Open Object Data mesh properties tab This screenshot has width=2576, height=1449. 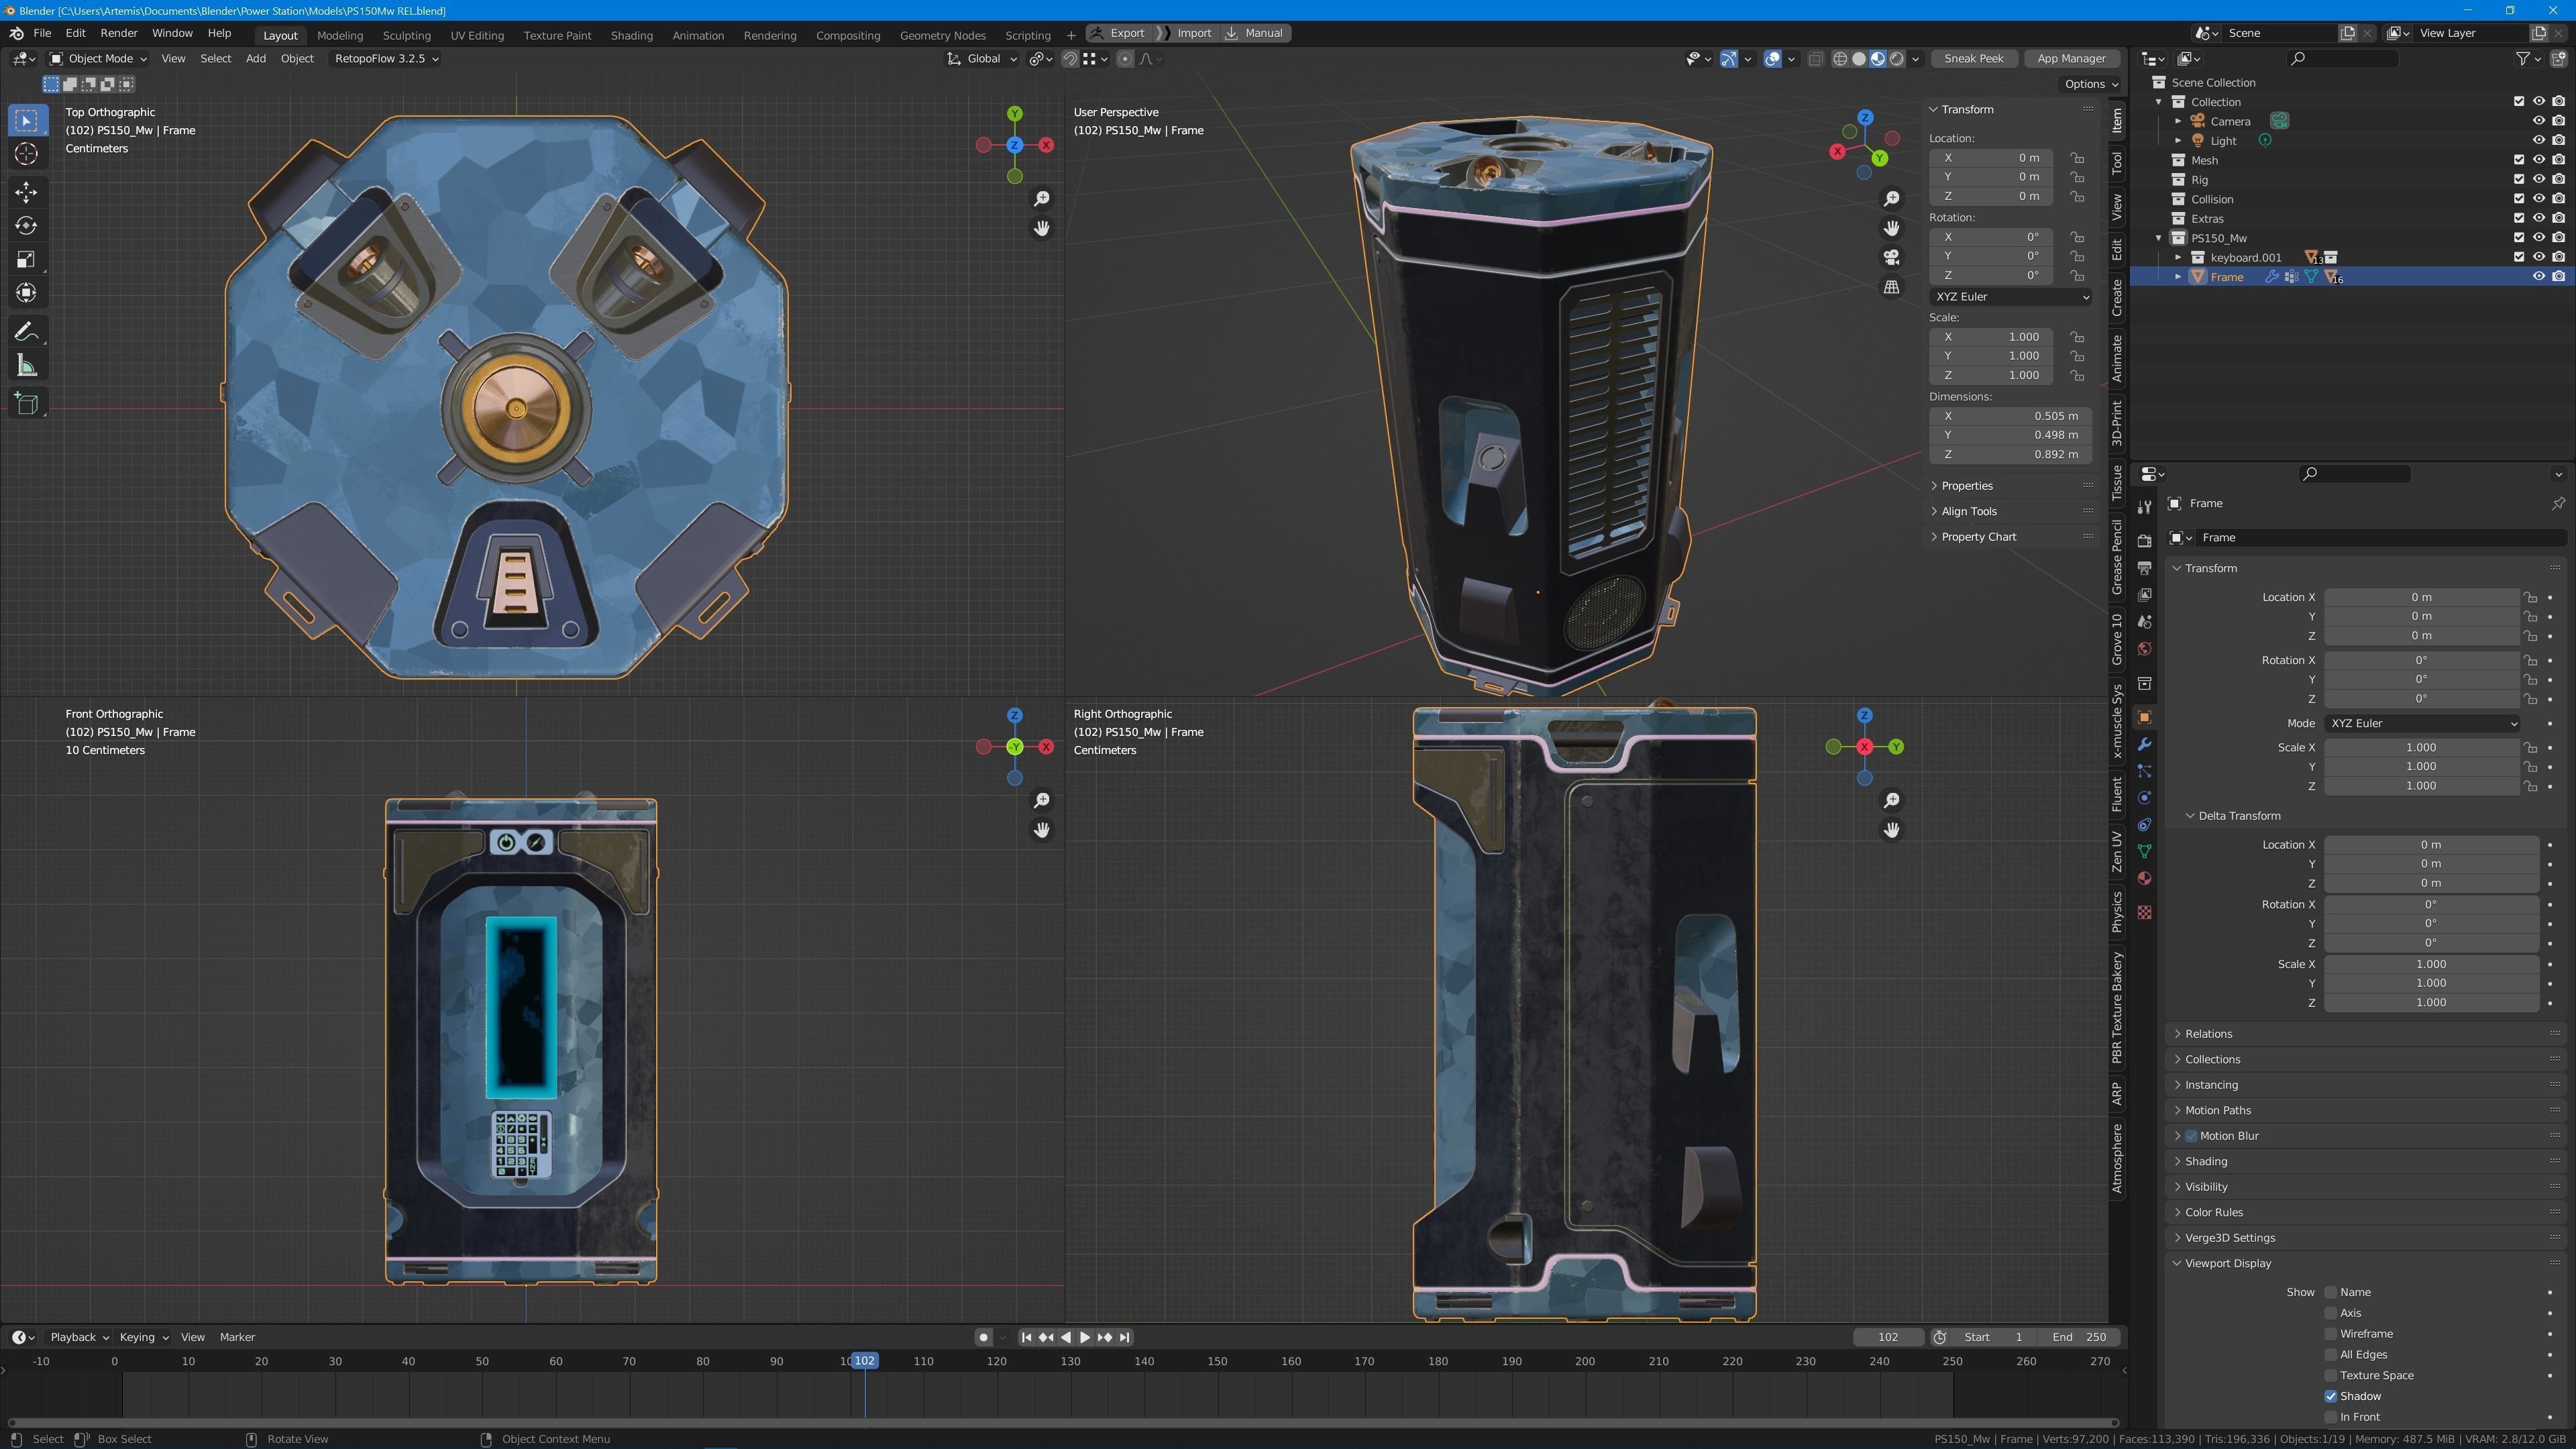point(2144,851)
